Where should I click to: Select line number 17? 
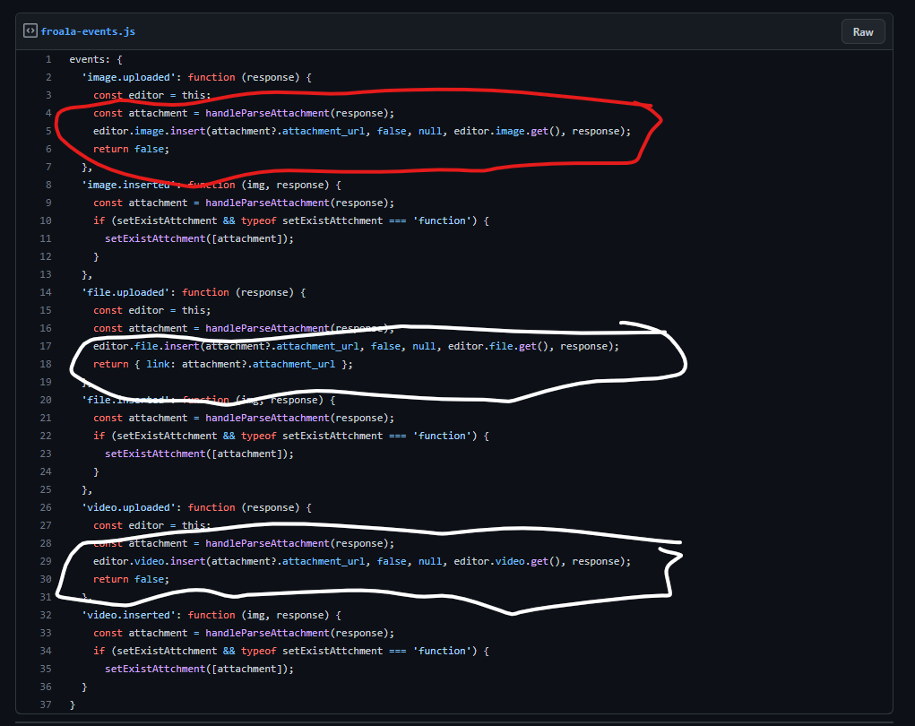(46, 346)
